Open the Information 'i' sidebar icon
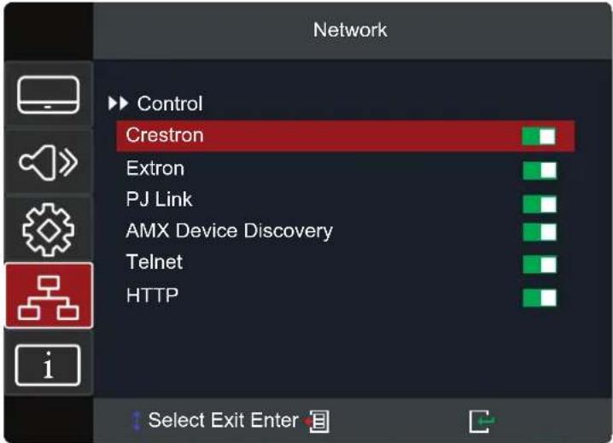 pyautogui.click(x=48, y=365)
